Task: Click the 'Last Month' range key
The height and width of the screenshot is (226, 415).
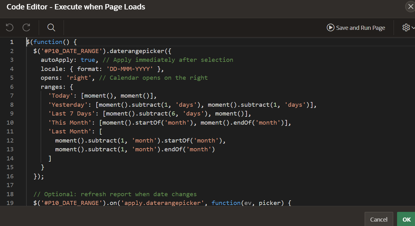Action: point(70,131)
